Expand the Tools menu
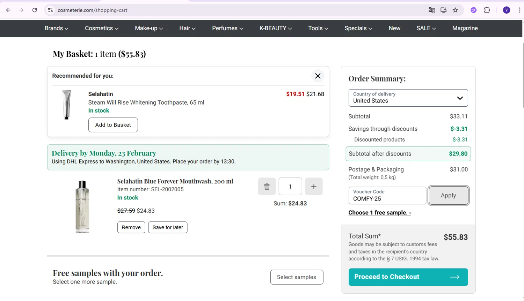The image size is (524, 301). click(318, 28)
